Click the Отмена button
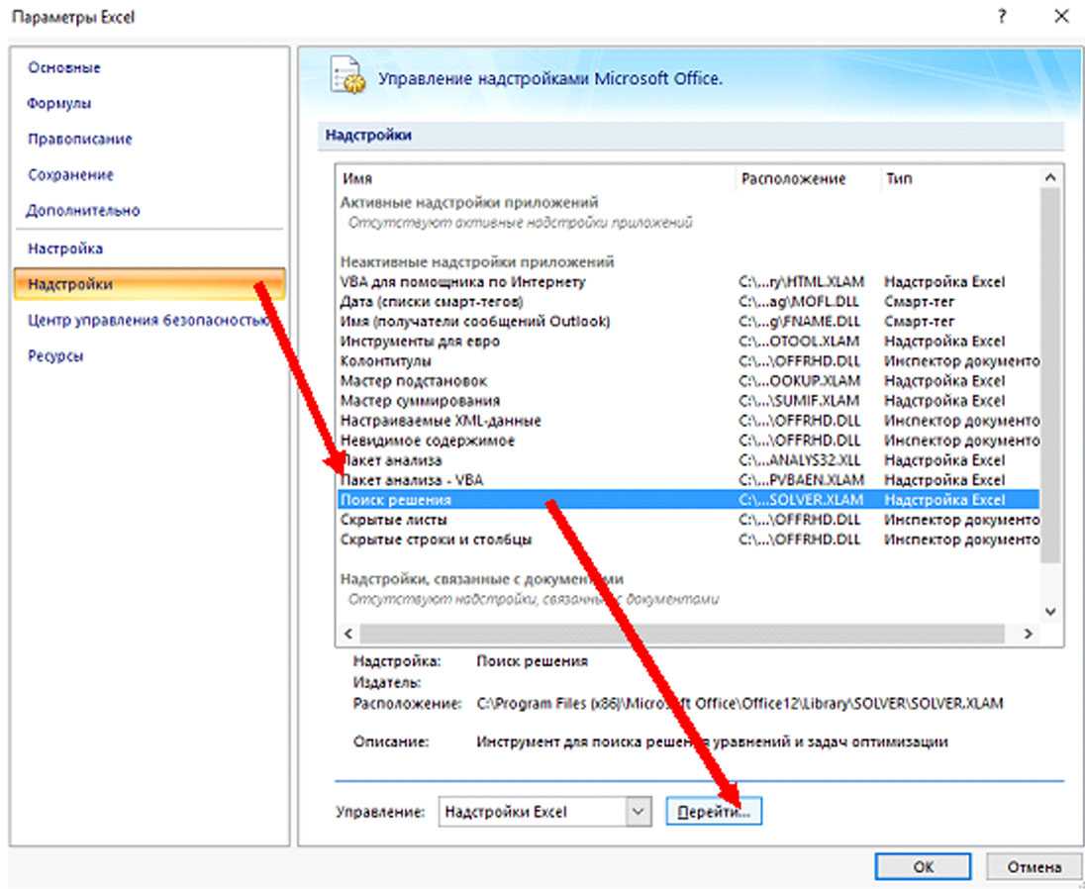Image resolution: width=1085 pixels, height=889 pixels. tap(1034, 867)
